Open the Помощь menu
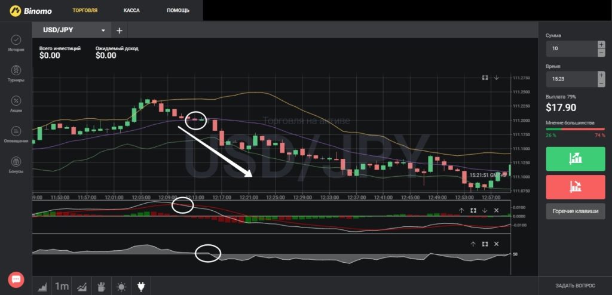 (x=178, y=11)
